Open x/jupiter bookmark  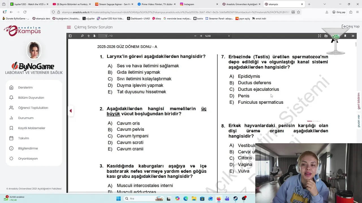coord(89,19)
